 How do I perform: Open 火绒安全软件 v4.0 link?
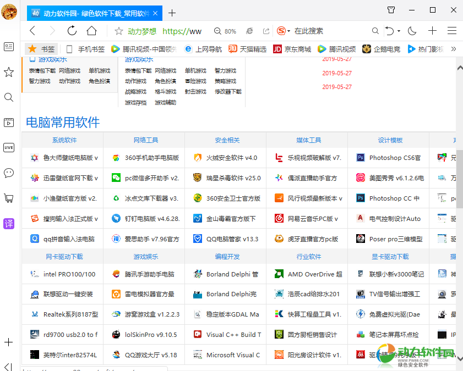pos(231,158)
